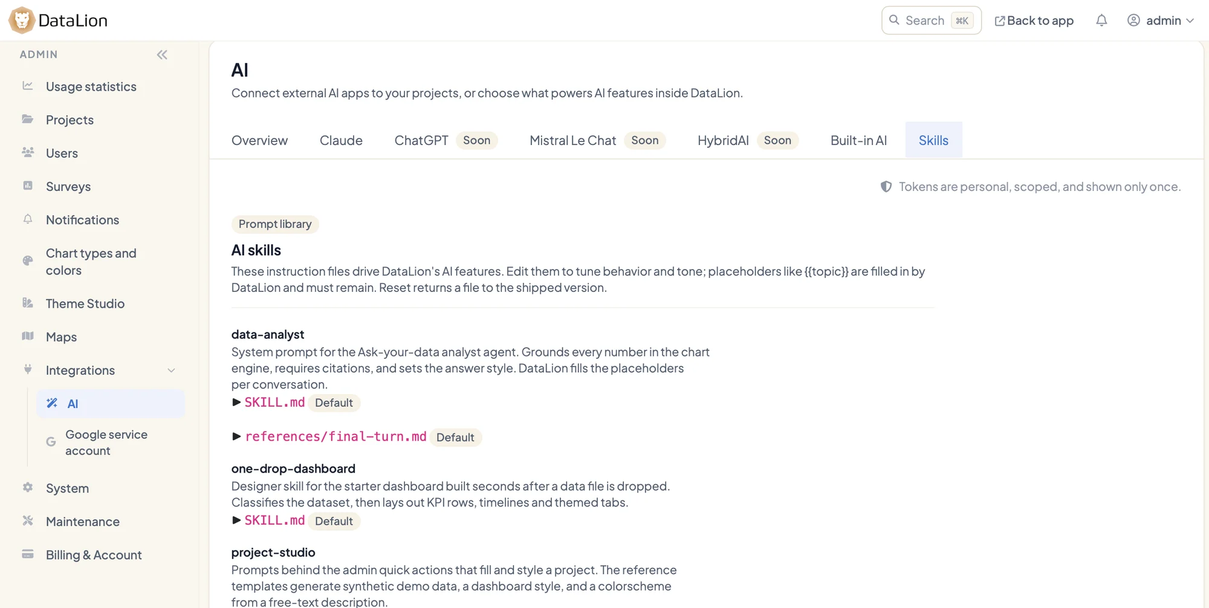This screenshot has width=1209, height=608.
Task: Open Theme Studio page
Action: (x=85, y=303)
